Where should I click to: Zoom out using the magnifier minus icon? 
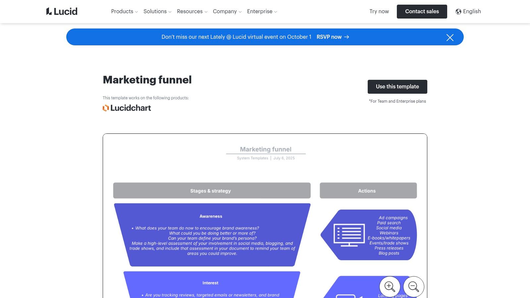[x=413, y=286]
